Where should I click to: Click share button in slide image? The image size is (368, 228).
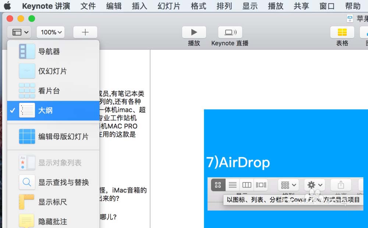(341, 185)
